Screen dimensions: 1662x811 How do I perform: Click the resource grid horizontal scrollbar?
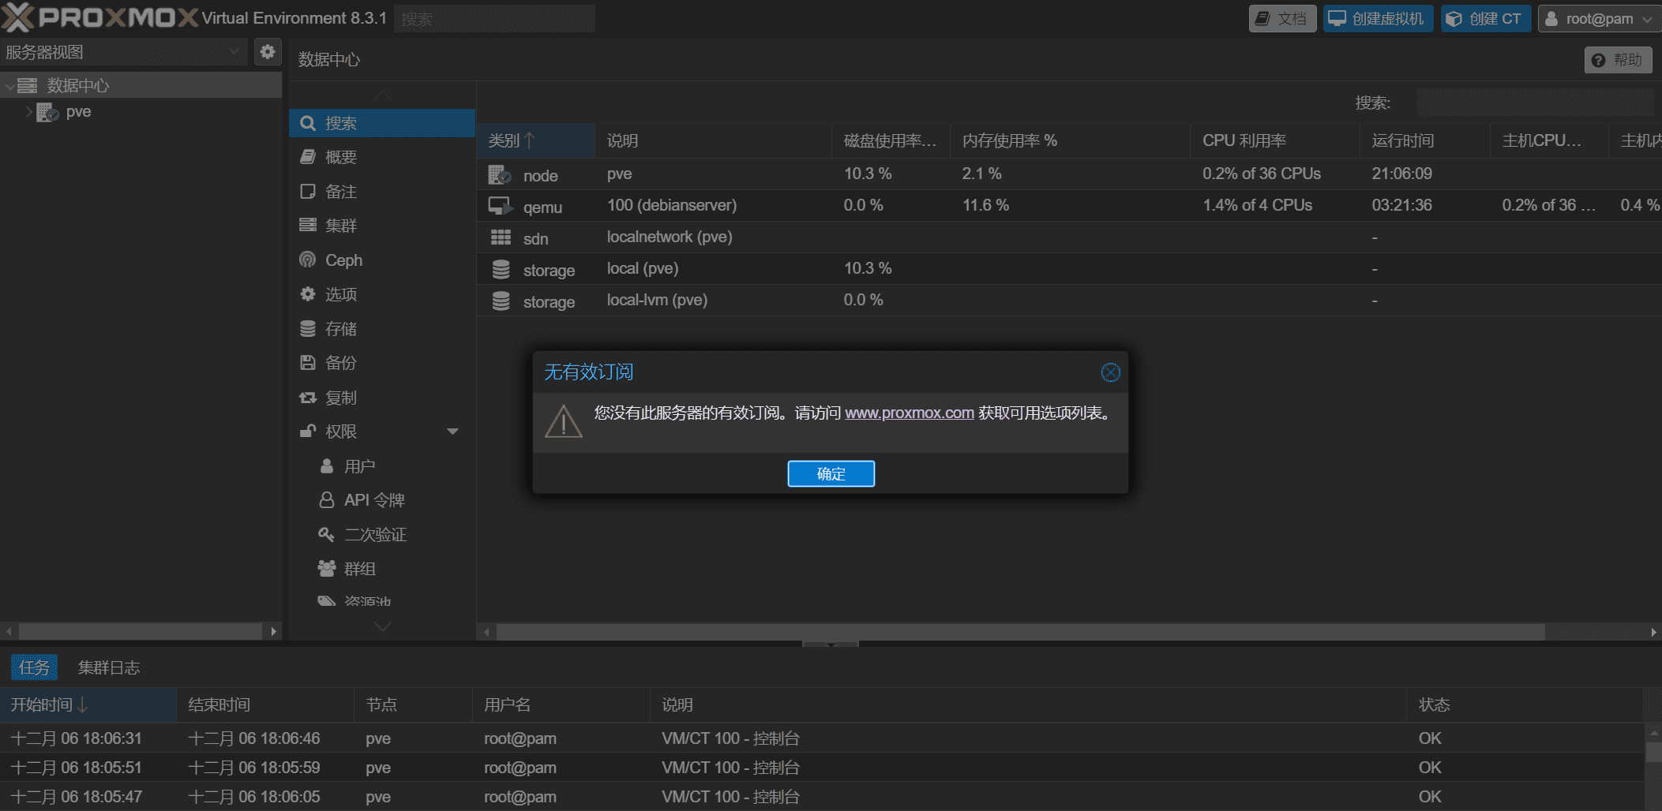pos(1020,632)
